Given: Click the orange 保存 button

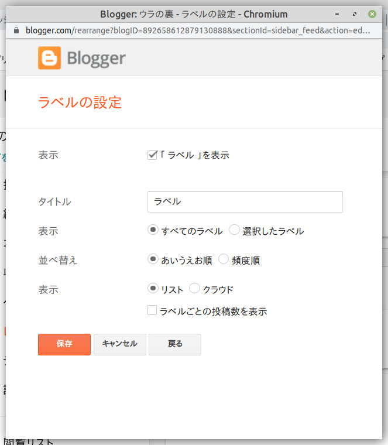Looking at the screenshot, I should pyautogui.click(x=64, y=344).
